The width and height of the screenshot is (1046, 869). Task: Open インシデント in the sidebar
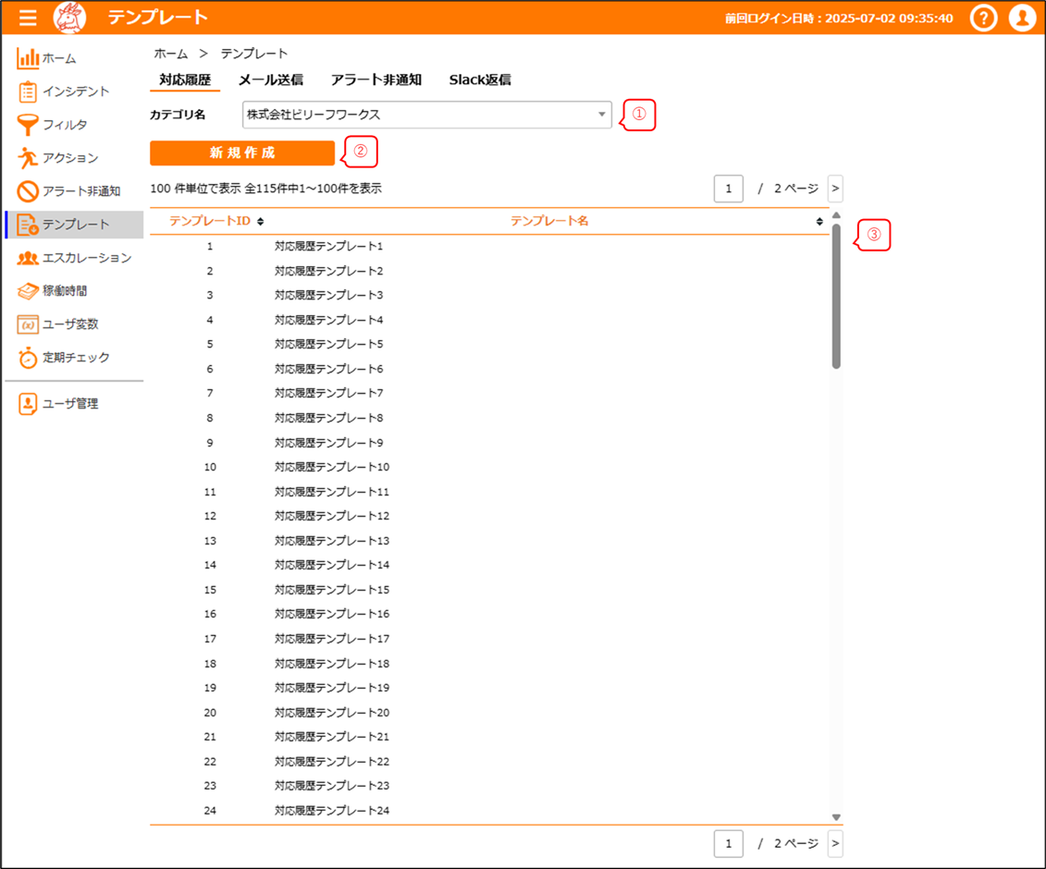click(76, 92)
